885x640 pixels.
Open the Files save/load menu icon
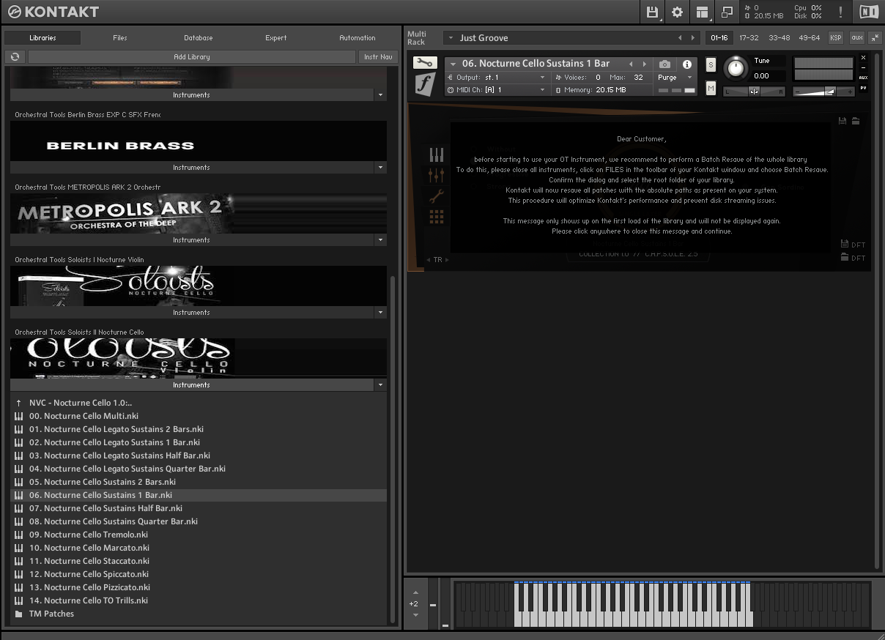click(x=652, y=12)
